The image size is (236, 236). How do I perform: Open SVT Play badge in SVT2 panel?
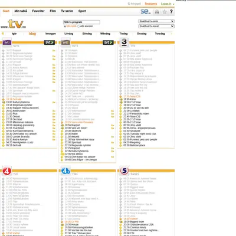108,42
